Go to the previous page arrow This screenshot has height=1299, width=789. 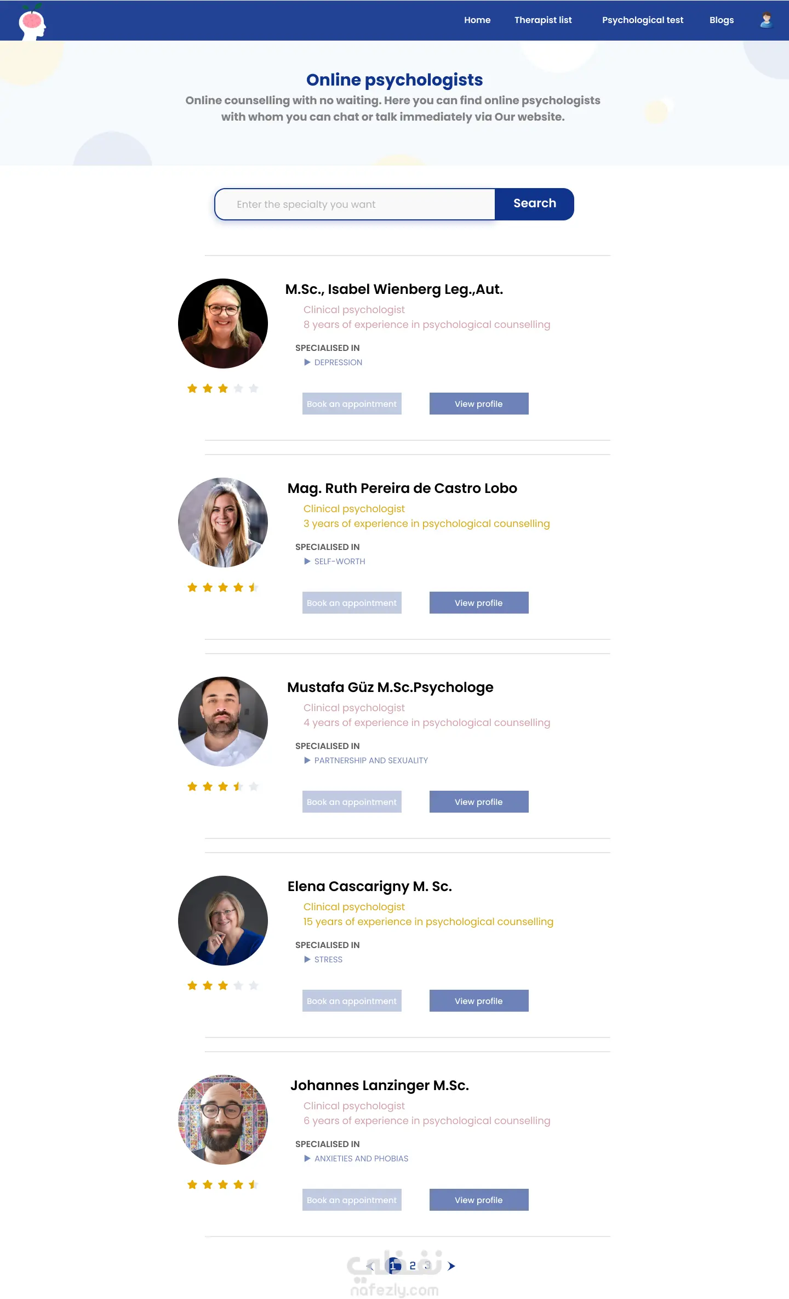click(x=371, y=1266)
